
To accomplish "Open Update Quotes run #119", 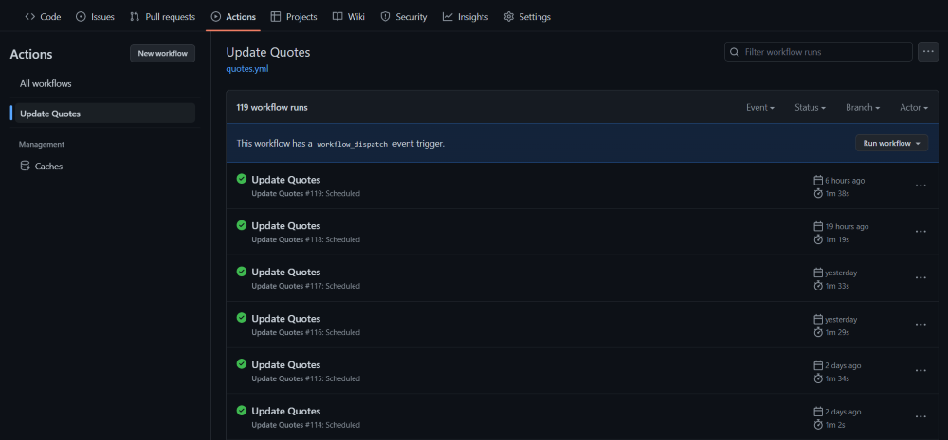I will [x=286, y=179].
